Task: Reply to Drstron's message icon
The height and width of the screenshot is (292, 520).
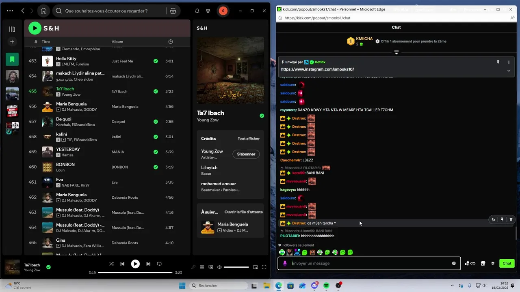Action: coord(493,219)
